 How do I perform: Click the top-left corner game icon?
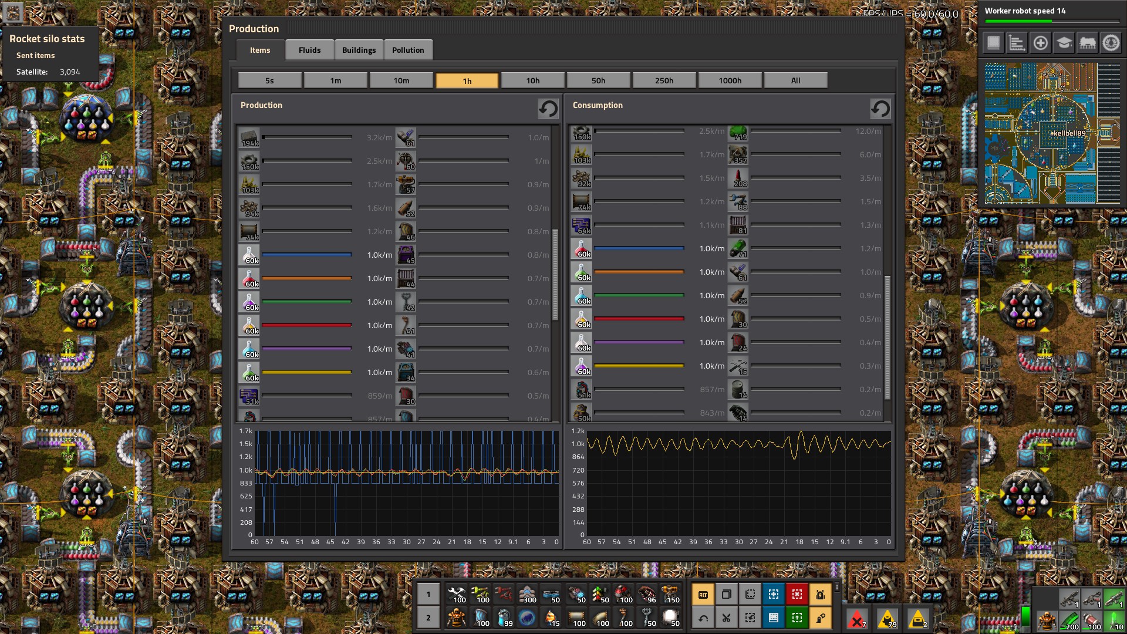(x=13, y=12)
